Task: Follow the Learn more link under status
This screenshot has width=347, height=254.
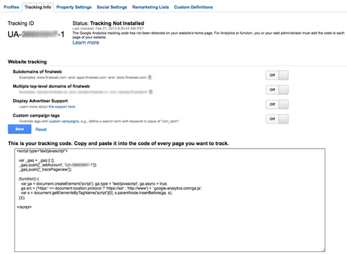Action: [86, 42]
